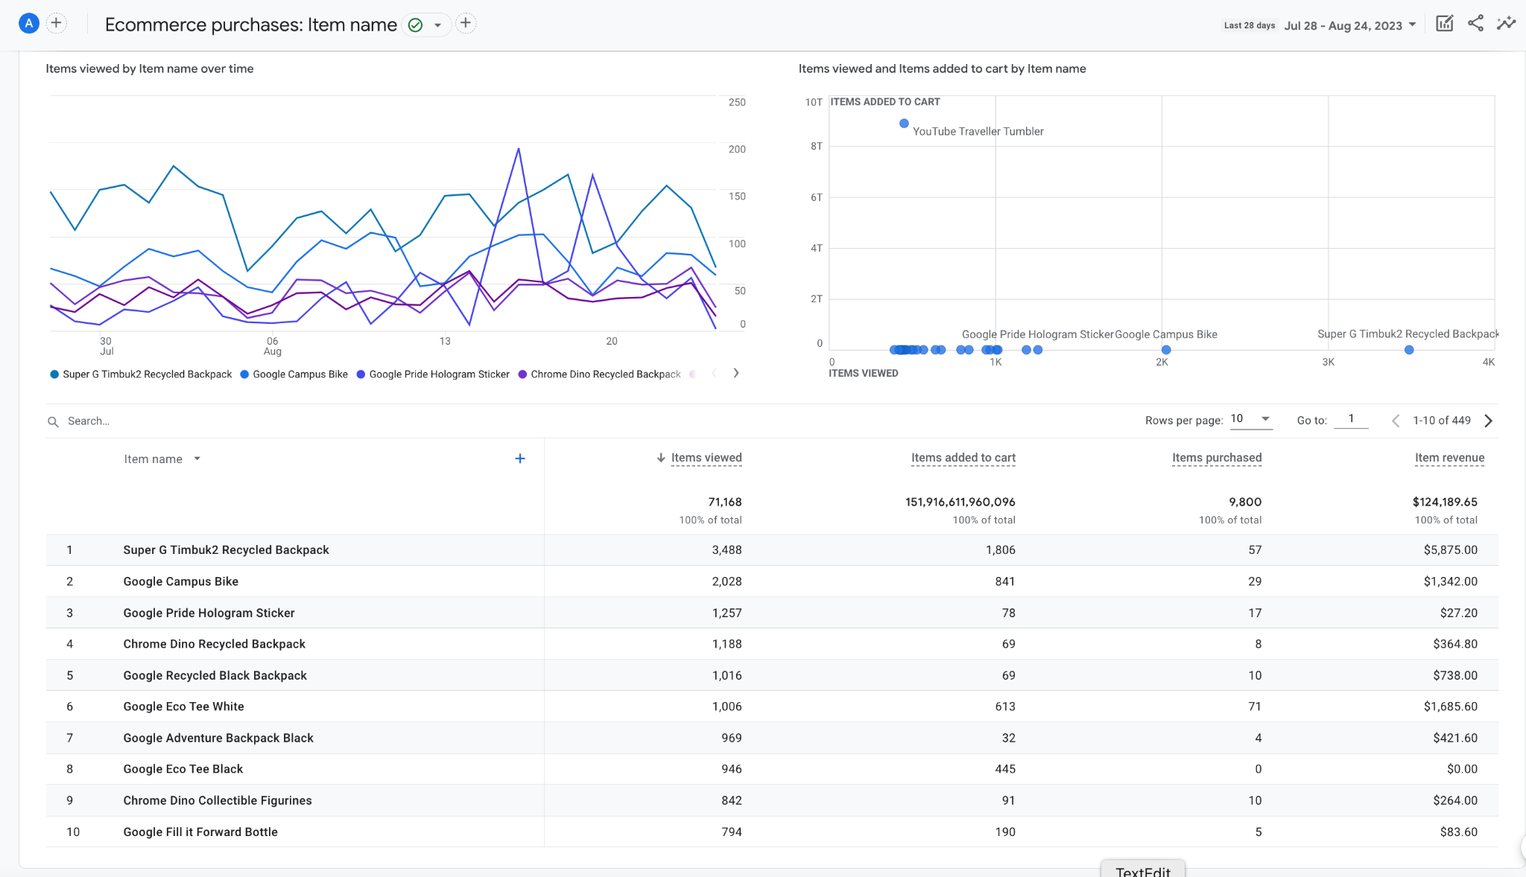The height and width of the screenshot is (877, 1526).
Task: Click 9,800 total items purchased
Action: tap(1245, 502)
